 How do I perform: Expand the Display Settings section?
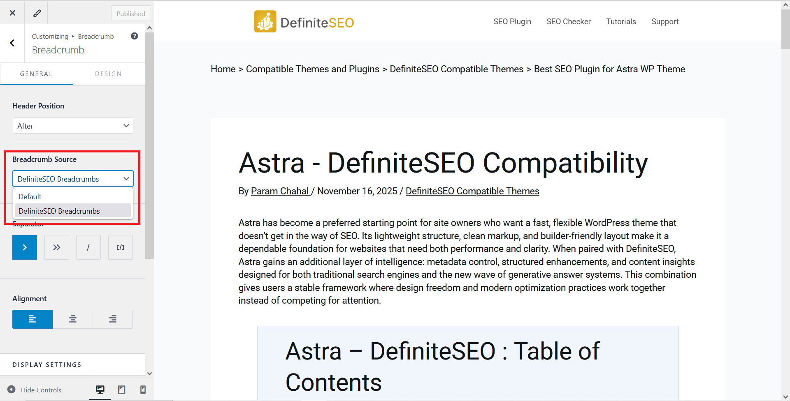46,364
